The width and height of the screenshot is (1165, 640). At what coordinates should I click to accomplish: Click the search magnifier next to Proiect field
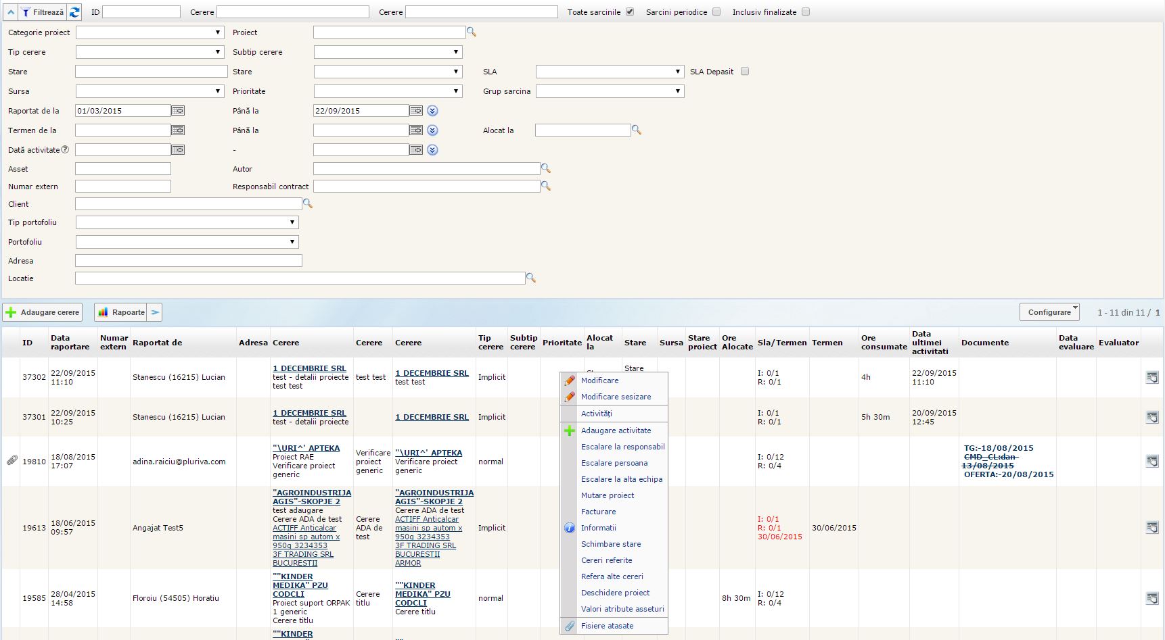(472, 32)
